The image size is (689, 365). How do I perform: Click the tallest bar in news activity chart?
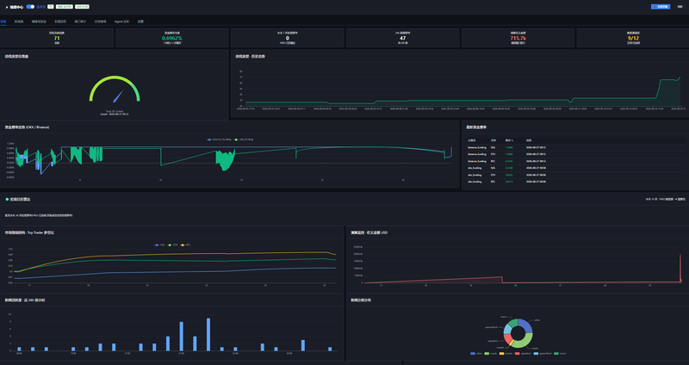click(208, 335)
